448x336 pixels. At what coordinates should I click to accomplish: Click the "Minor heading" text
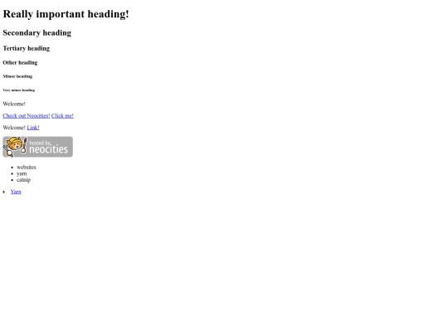click(17, 76)
